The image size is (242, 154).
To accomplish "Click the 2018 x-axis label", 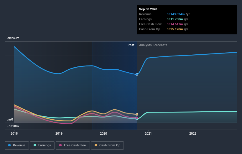I will click(x=14, y=133).
